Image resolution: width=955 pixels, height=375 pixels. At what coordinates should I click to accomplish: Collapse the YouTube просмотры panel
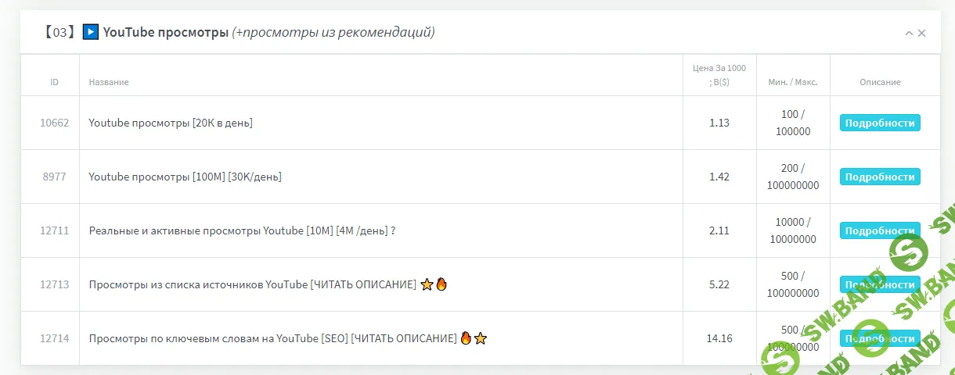(x=909, y=33)
